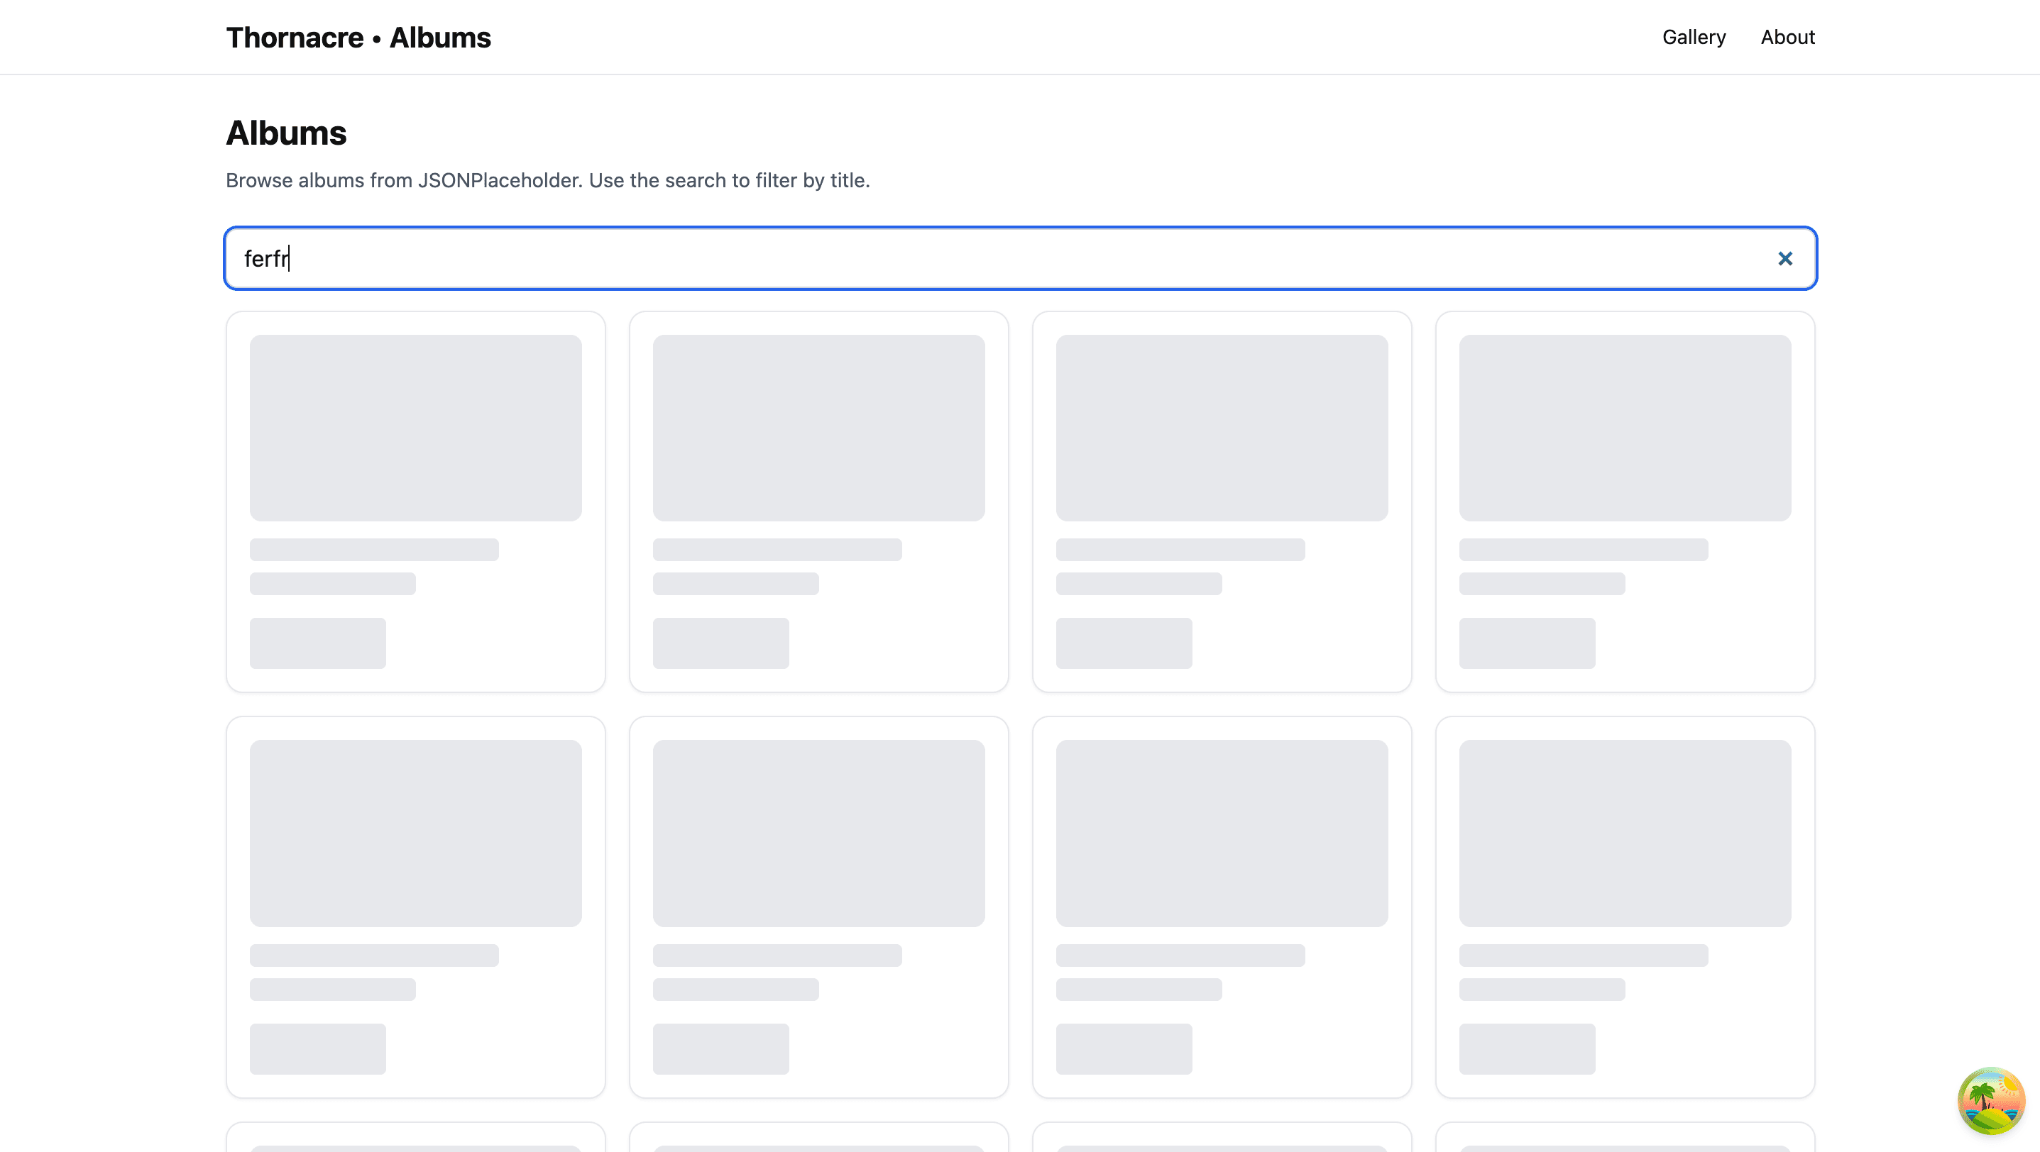Open the Gallery nav link

point(1693,37)
